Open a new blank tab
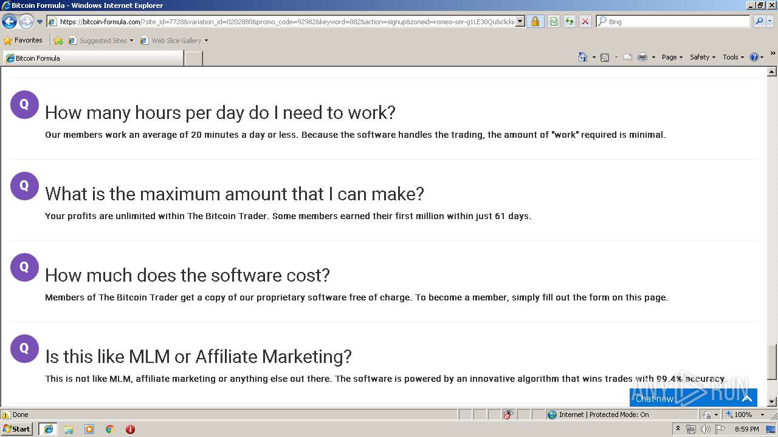Image resolution: width=778 pixels, height=437 pixels. pyautogui.click(x=193, y=58)
